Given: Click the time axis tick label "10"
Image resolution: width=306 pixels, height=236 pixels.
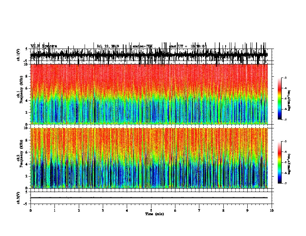Looking at the screenshot, I should click(x=272, y=211).
